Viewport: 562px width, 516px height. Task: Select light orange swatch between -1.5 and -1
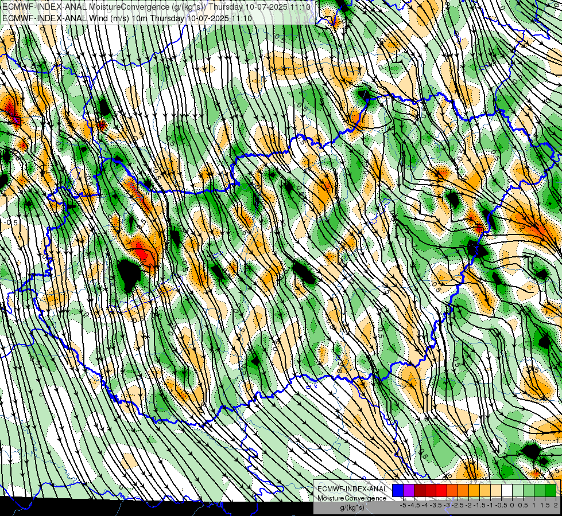485,490
